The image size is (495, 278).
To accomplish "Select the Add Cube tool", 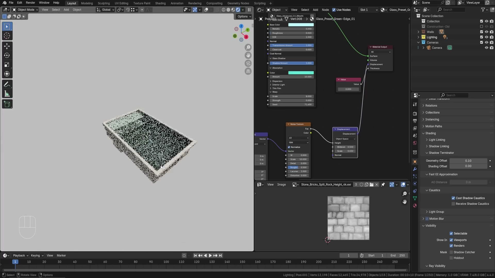I will 7,104.
